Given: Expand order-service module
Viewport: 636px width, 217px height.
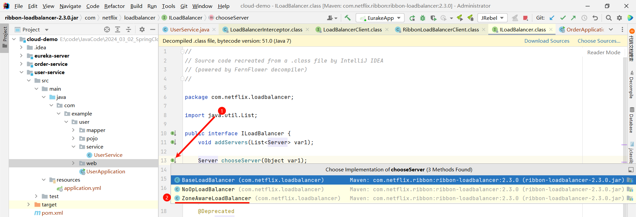Looking at the screenshot, I should point(21,64).
